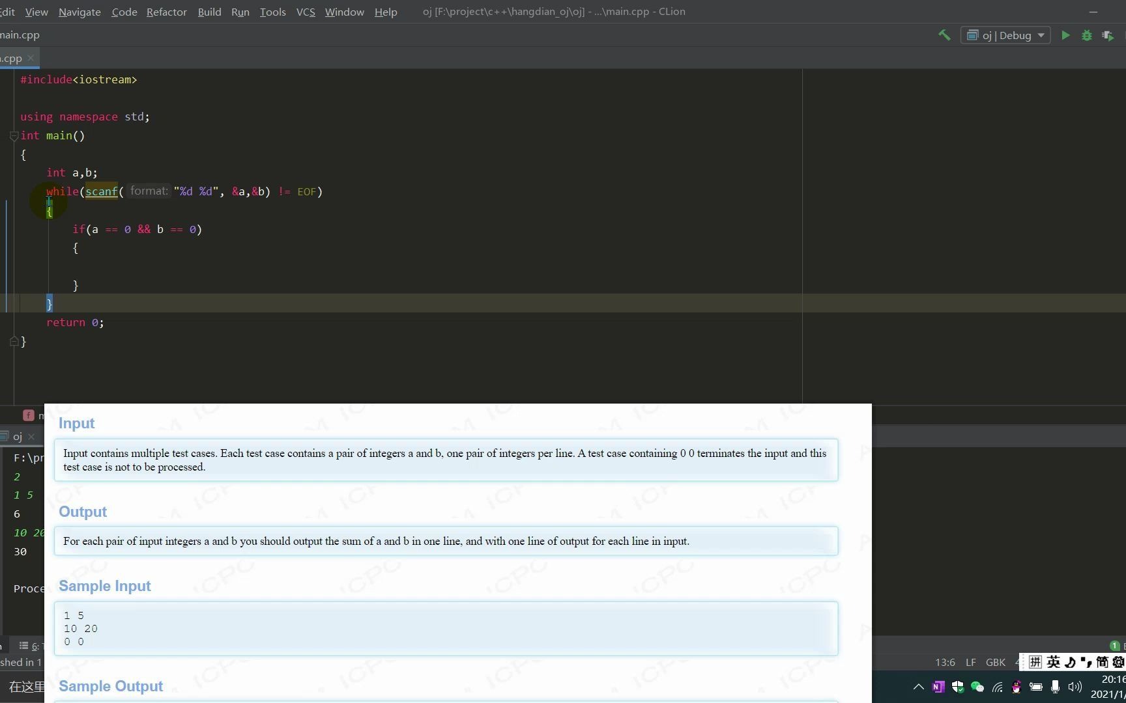This screenshot has height=703, width=1126.
Task: Click the EOF macro in the while condition
Action: tap(306, 191)
